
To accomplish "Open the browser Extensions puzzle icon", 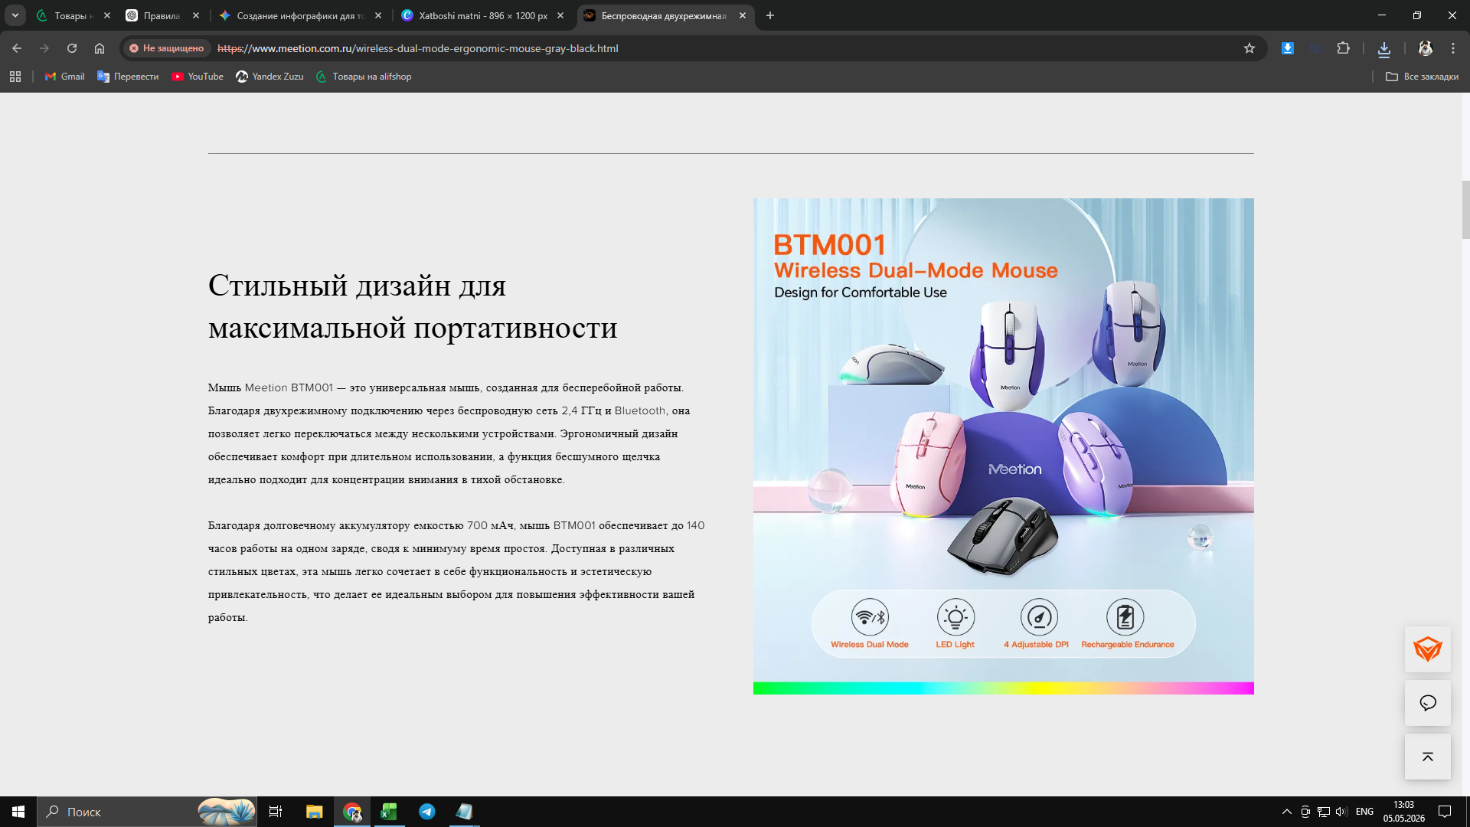I will click(x=1343, y=48).
